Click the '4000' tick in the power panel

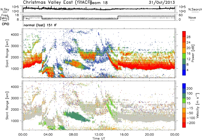15,35
